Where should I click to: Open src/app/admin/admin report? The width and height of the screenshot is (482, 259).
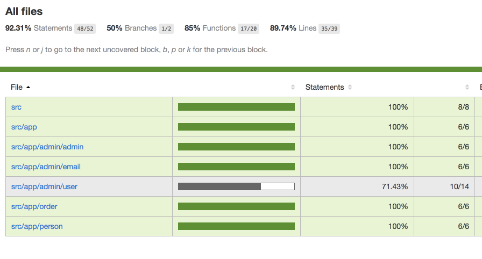47,147
